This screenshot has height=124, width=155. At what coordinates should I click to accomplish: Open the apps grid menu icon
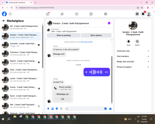[x=137, y=14]
